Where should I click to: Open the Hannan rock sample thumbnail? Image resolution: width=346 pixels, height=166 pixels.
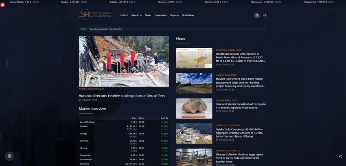coord(194,108)
